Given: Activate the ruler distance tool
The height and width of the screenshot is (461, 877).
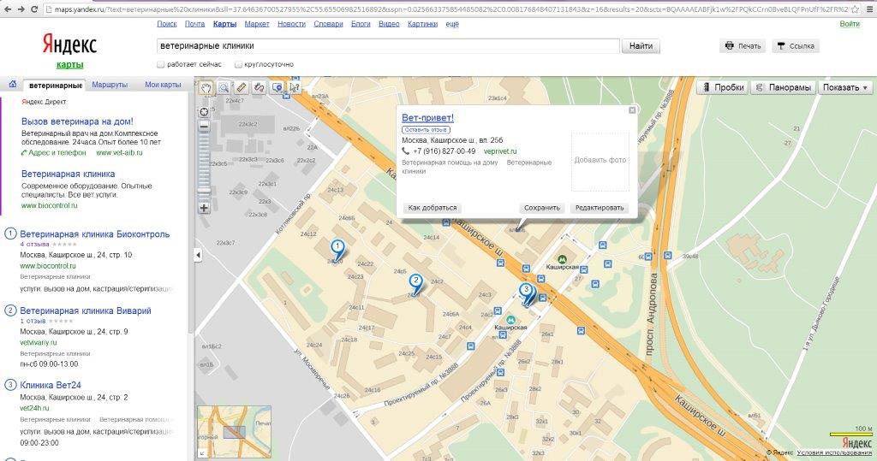Looking at the screenshot, I should (241, 87).
